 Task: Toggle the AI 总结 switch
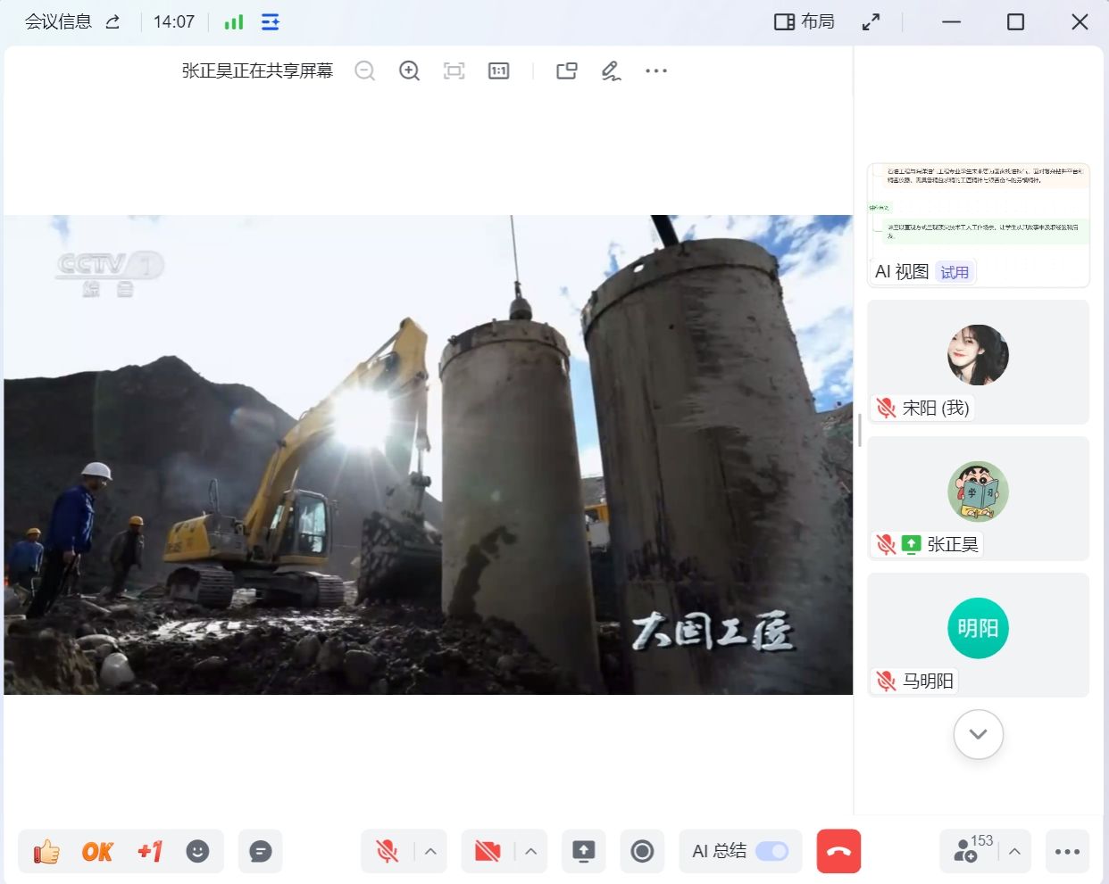(x=771, y=852)
